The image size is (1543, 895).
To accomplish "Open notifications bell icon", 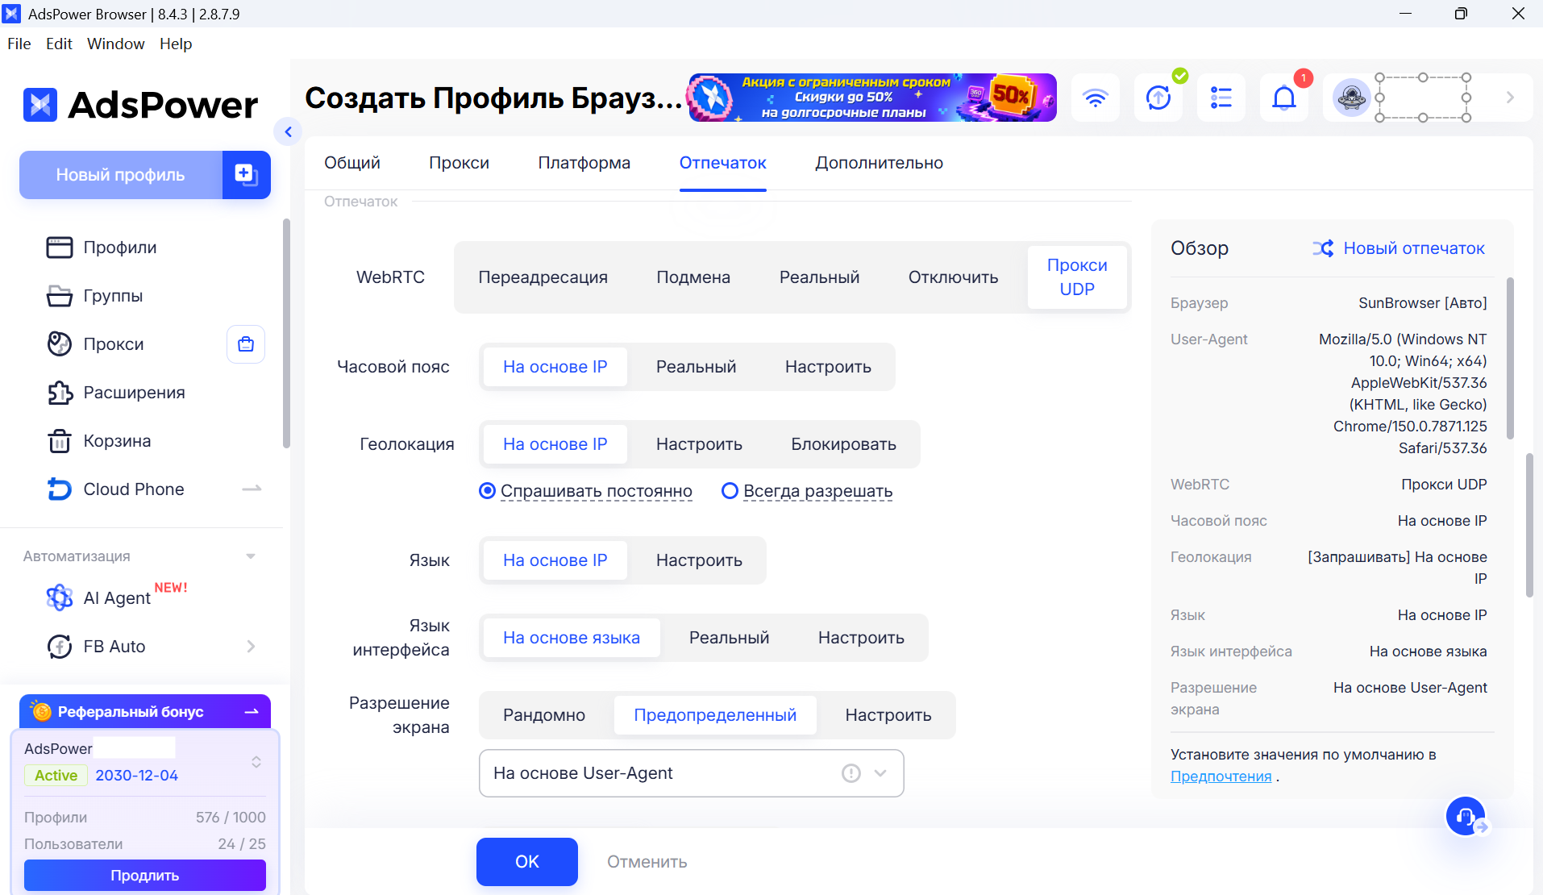I will [x=1284, y=98].
